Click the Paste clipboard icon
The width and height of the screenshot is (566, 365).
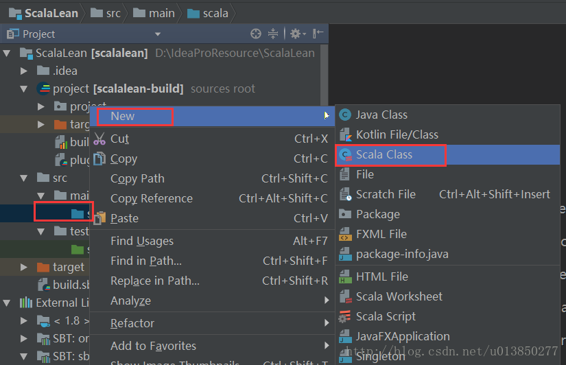[x=99, y=218]
